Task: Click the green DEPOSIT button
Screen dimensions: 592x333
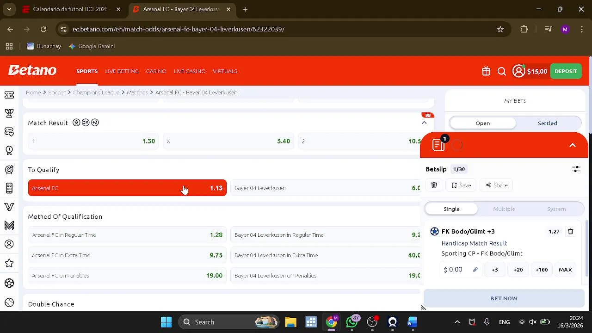Action: pos(566,71)
